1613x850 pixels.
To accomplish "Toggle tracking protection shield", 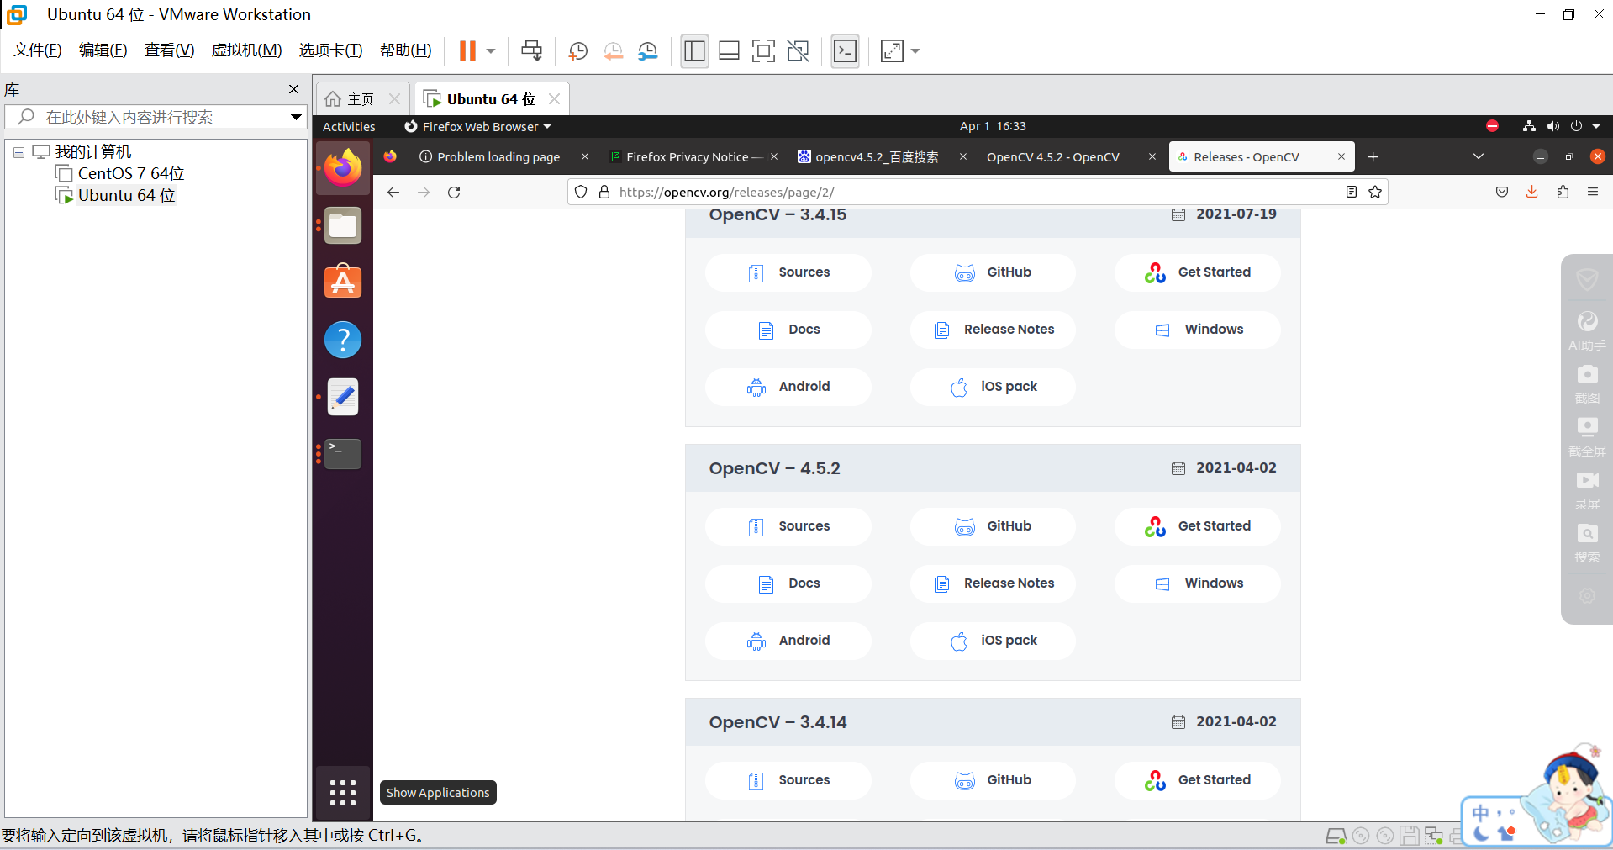I will [x=581, y=192].
